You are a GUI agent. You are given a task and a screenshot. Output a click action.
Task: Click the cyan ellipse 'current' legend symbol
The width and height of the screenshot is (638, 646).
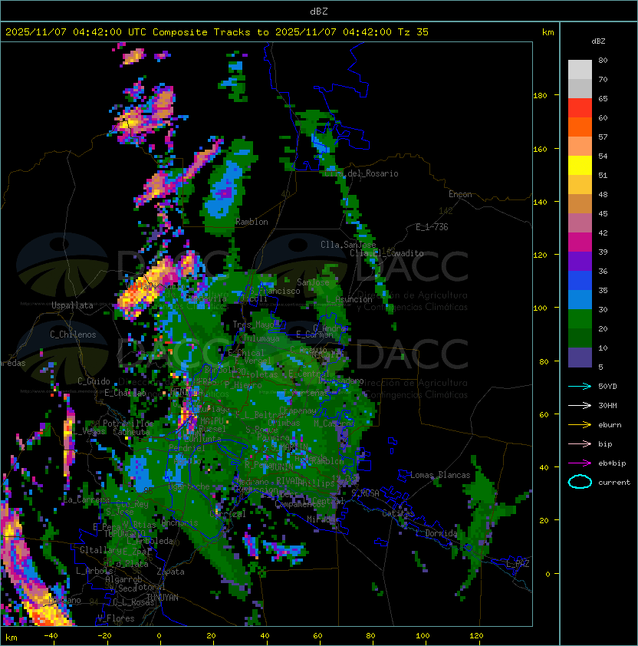point(580,482)
